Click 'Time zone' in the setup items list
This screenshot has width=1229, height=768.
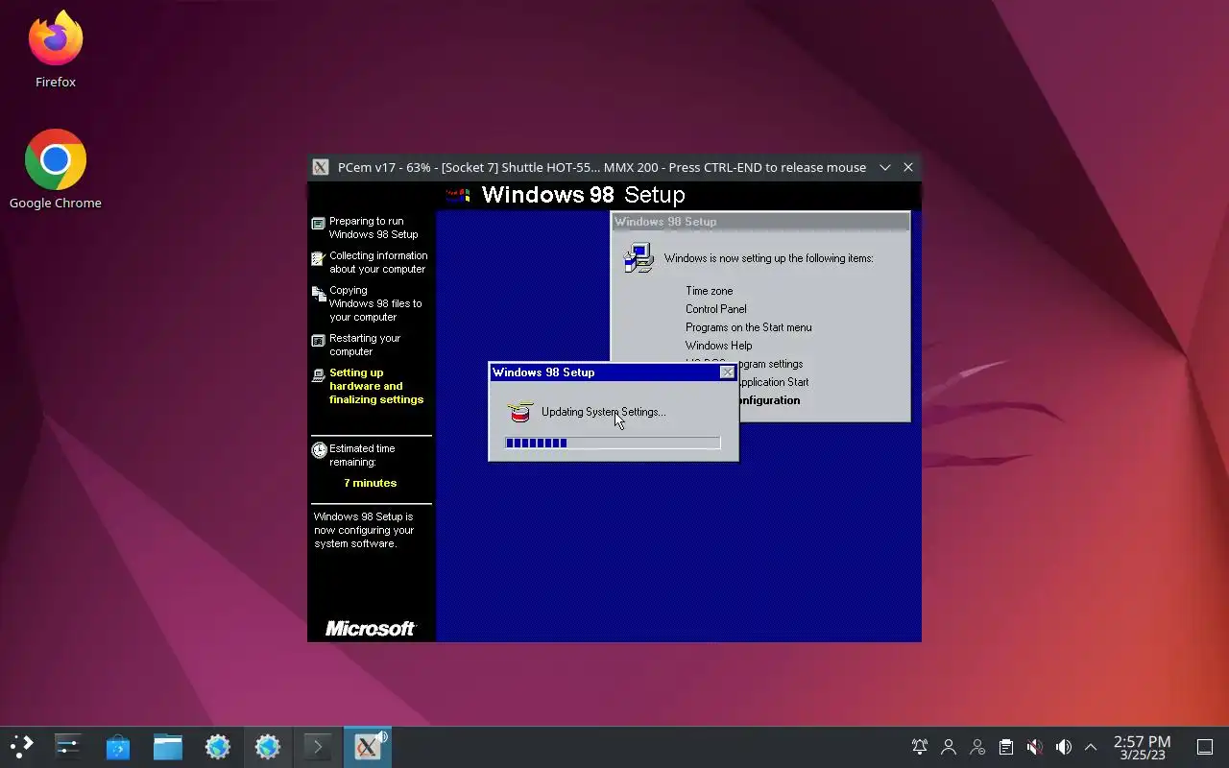pyautogui.click(x=709, y=291)
